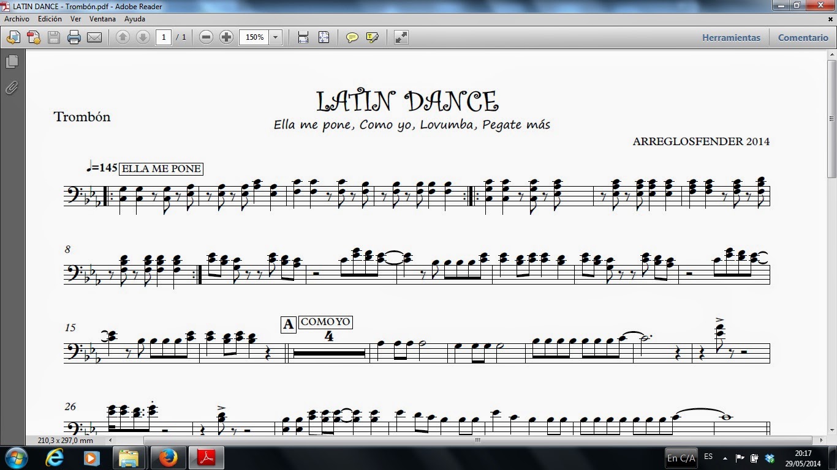Click the Dropbox tray icon

pos(770,457)
